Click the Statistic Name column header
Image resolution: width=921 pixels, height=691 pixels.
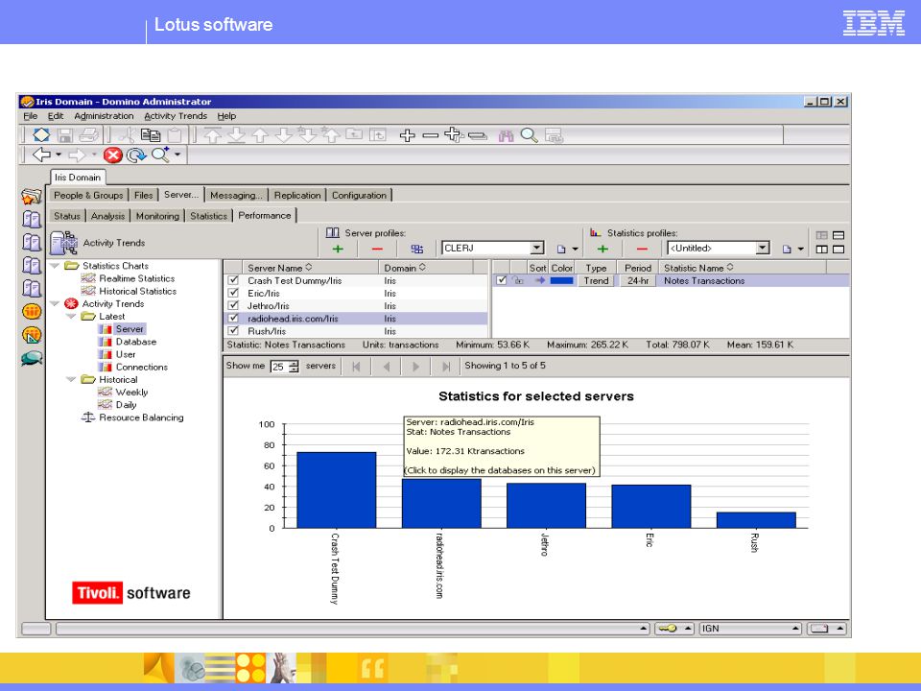tap(742, 268)
